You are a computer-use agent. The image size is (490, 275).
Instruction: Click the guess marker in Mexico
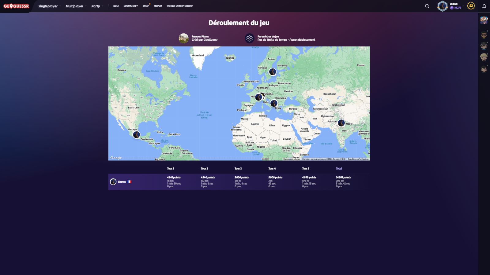(x=136, y=134)
